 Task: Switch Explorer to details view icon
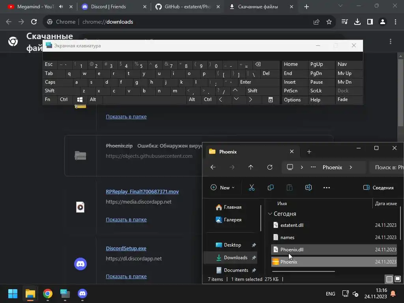pyautogui.click(x=389, y=279)
